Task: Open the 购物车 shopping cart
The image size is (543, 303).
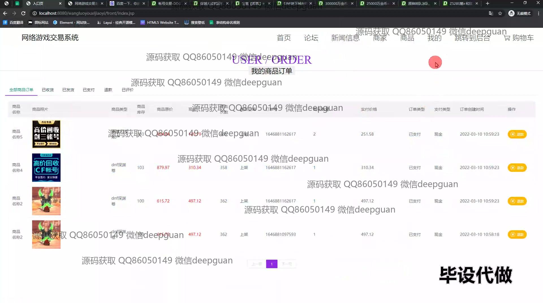Action: [x=519, y=38]
